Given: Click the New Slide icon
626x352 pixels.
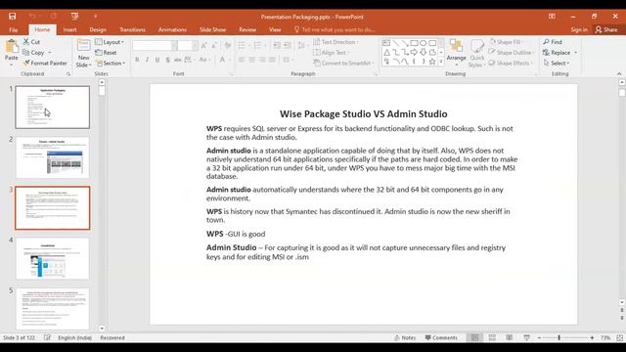Looking at the screenshot, I should 83,46.
